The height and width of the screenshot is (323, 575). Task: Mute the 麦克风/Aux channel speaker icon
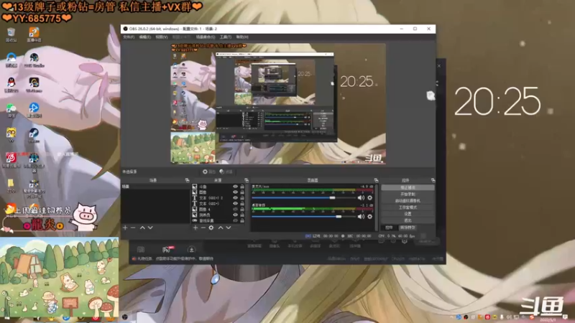point(361,198)
